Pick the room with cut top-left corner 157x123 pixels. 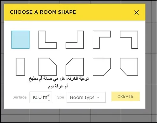(75, 67)
